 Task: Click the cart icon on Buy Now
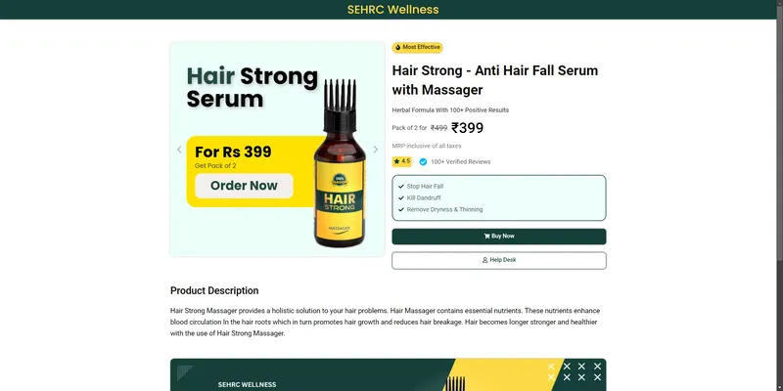(486, 237)
